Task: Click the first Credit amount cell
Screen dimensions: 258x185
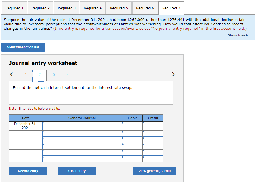Action: pos(153,126)
